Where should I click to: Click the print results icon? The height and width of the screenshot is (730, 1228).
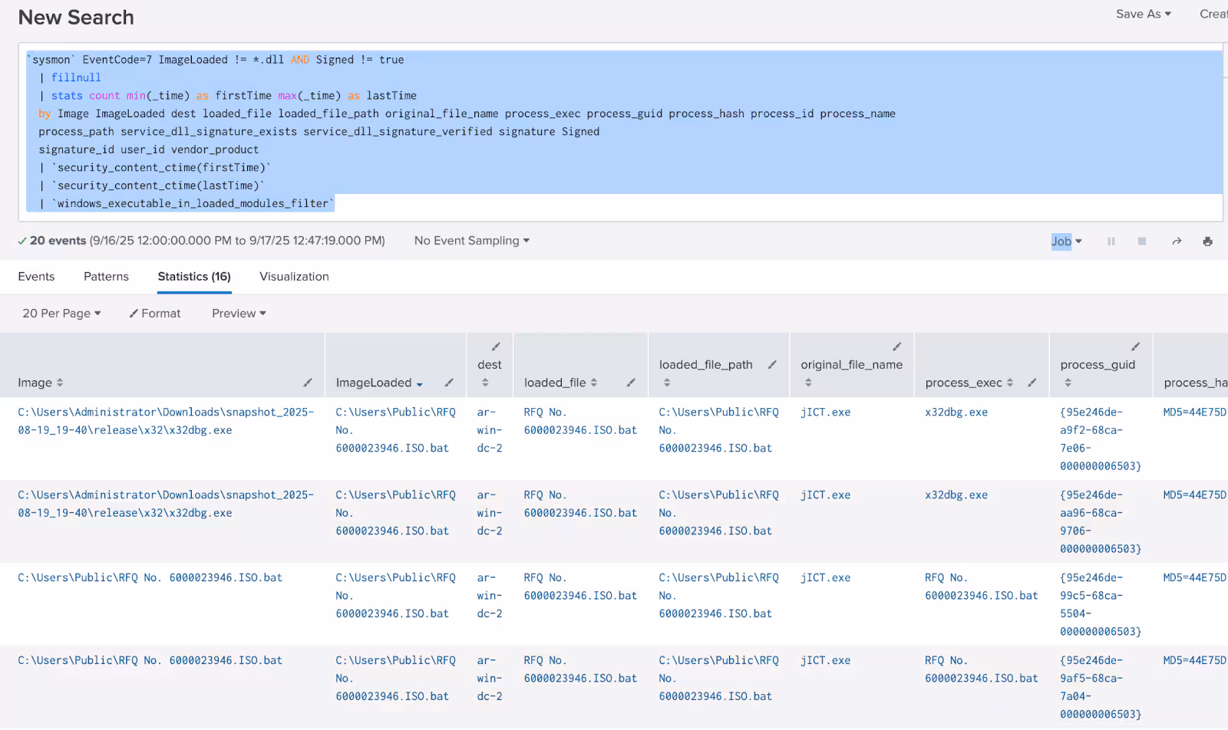(x=1207, y=242)
